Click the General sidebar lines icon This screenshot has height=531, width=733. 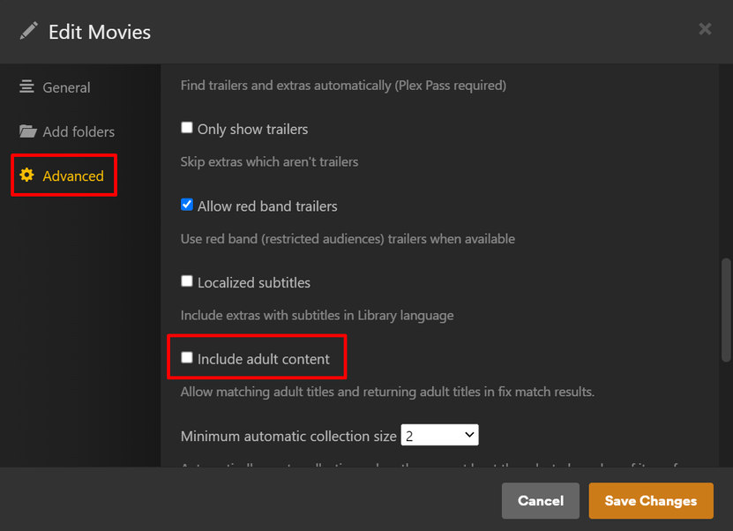(27, 87)
